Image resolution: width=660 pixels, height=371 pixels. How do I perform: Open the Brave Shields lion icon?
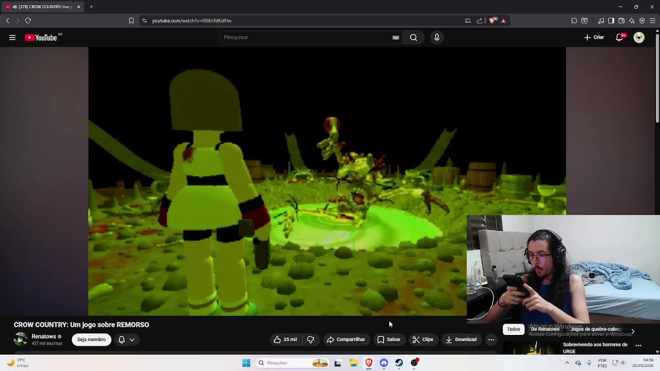[x=492, y=21]
